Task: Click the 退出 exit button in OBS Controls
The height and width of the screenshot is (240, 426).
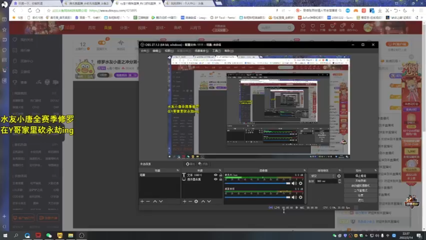Action: click(361, 201)
